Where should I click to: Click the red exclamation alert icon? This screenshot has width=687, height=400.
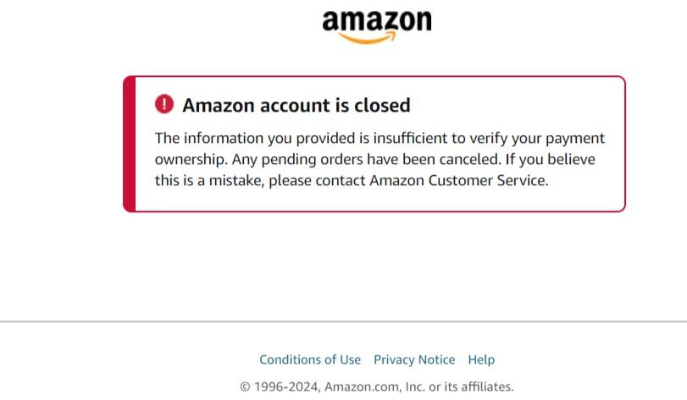click(x=163, y=104)
